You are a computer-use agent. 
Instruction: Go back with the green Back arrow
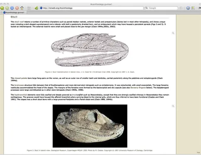[x=2, y=8]
